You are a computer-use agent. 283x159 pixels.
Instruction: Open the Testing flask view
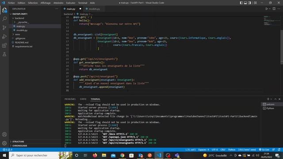[x=4, y=54]
